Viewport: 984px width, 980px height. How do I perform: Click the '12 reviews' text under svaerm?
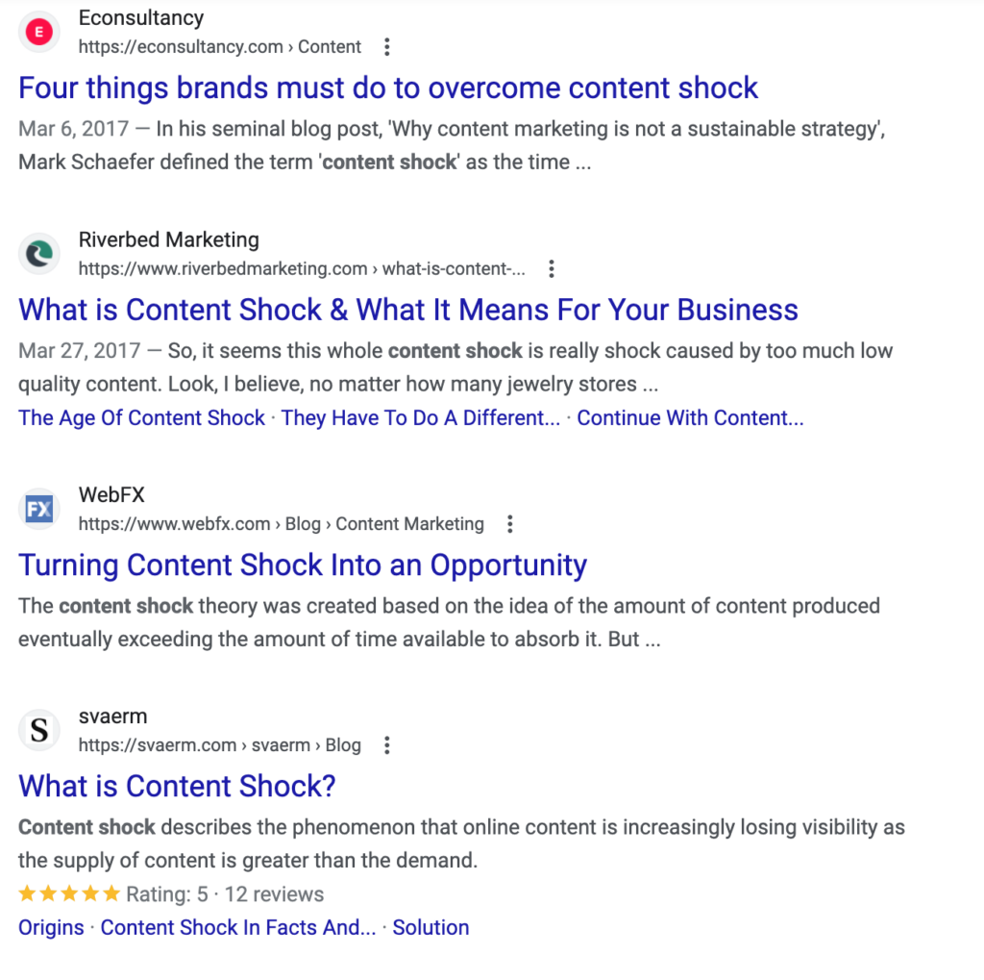pos(273,893)
